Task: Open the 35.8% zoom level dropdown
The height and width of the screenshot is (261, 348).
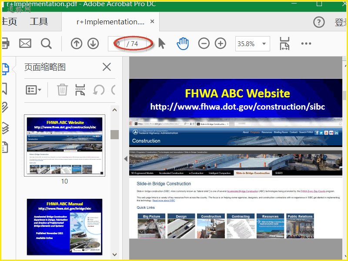Action: [x=253, y=44]
